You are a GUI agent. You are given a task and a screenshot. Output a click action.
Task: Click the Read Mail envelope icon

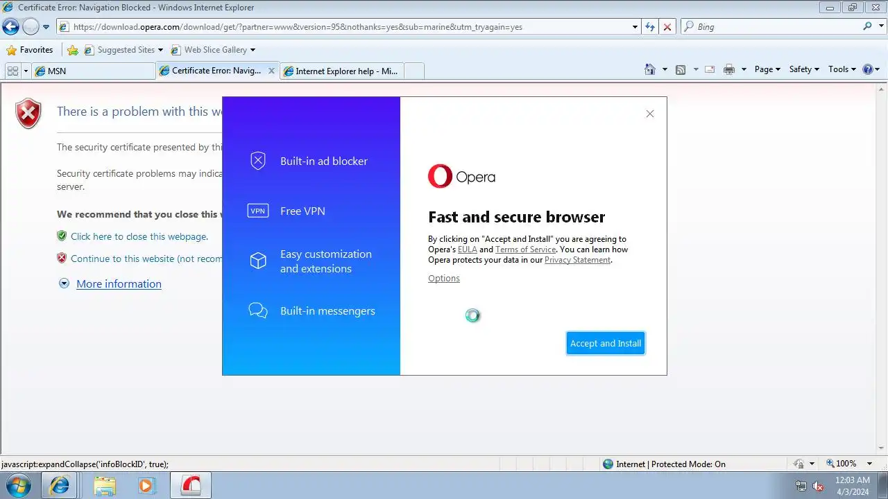(x=710, y=69)
